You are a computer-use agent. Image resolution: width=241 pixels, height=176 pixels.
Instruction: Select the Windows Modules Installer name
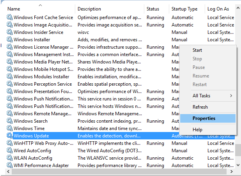click(x=41, y=77)
